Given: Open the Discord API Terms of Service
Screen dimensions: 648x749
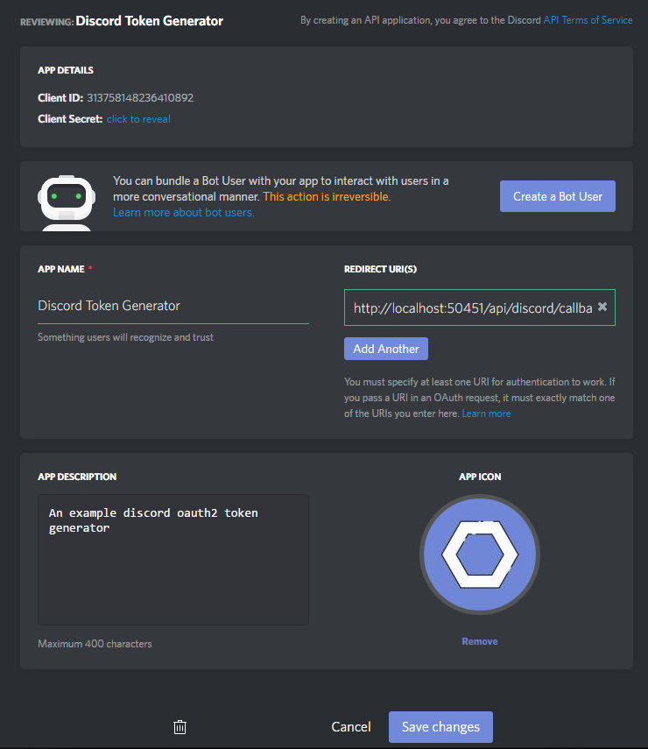Looking at the screenshot, I should tap(588, 19).
